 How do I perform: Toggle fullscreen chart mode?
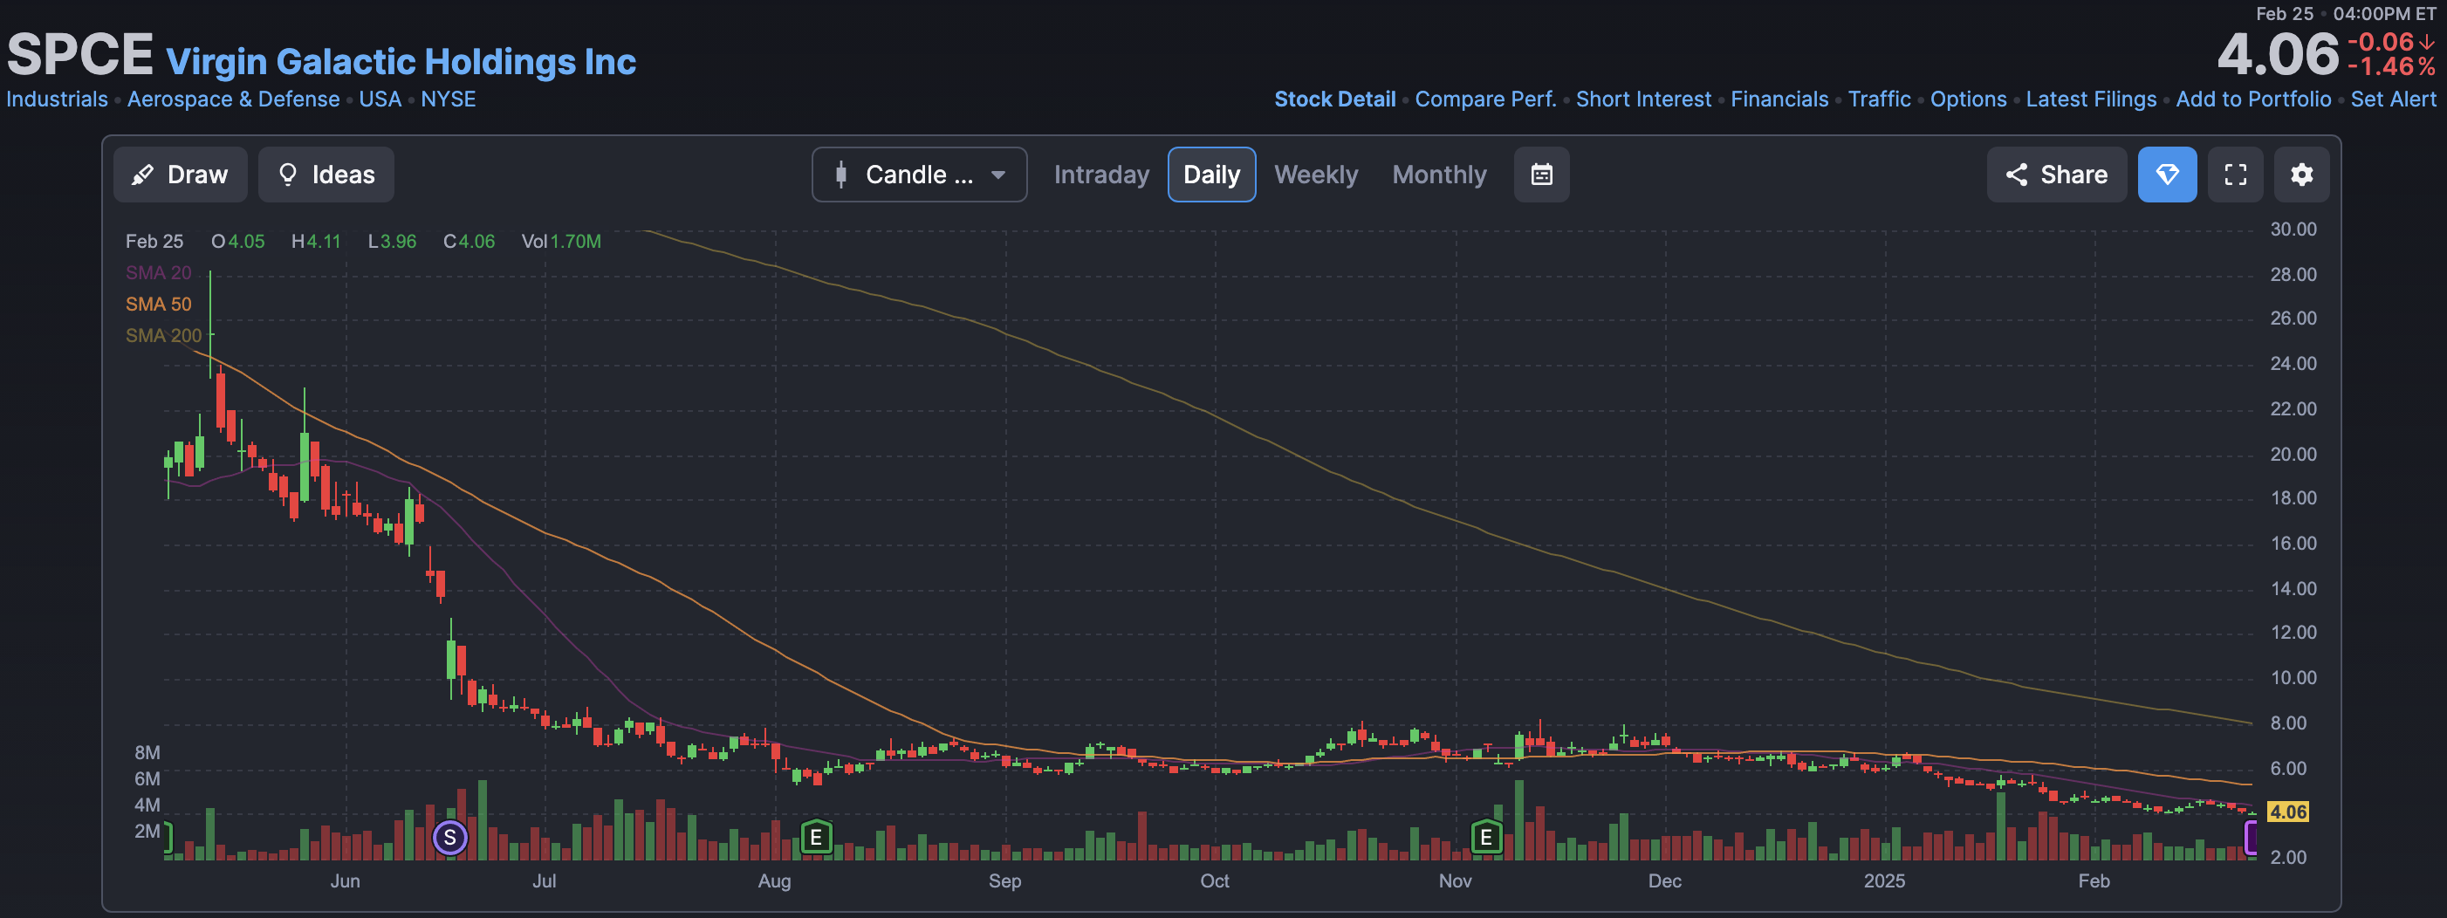click(2235, 175)
